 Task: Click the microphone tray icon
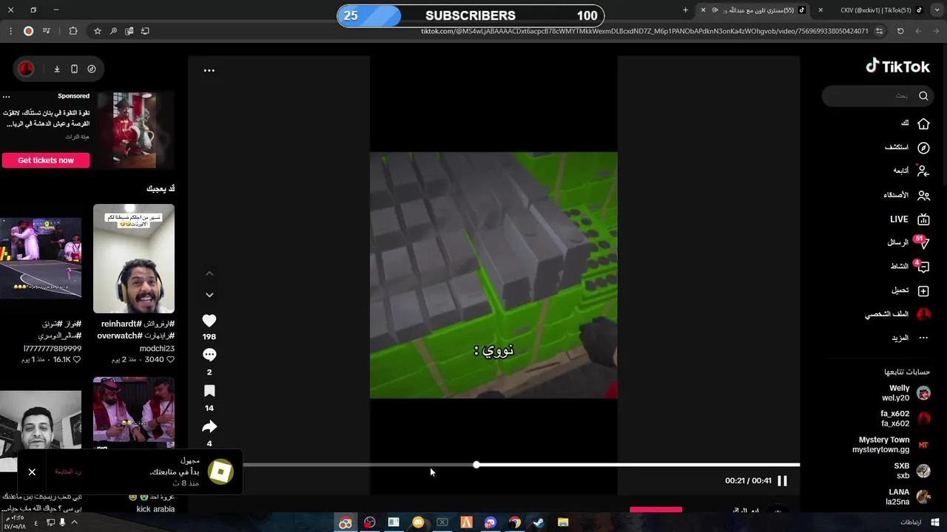pos(62,522)
